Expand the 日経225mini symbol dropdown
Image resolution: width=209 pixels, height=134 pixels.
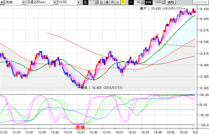pos(55,2)
